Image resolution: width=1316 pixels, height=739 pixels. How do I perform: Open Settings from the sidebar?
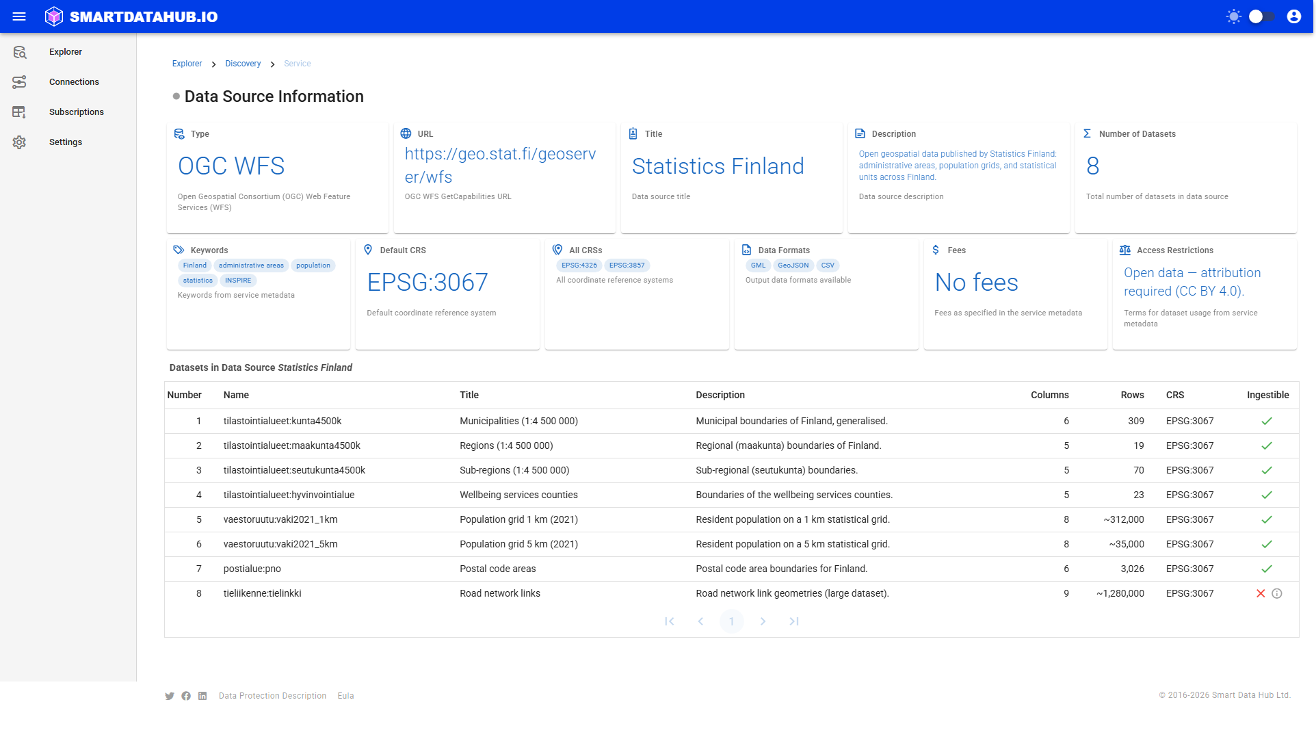tap(66, 142)
